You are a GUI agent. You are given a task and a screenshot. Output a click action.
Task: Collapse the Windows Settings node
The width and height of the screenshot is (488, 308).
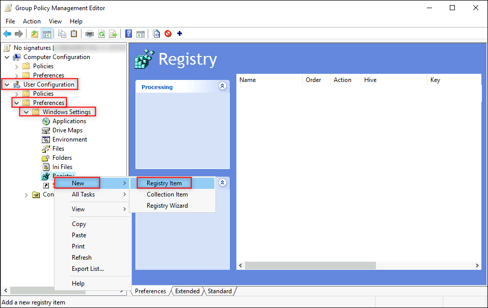tap(26, 112)
